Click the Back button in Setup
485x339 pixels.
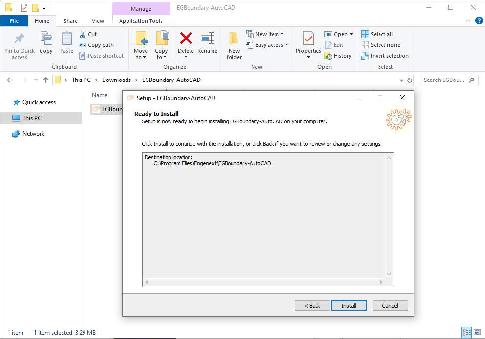(x=312, y=306)
